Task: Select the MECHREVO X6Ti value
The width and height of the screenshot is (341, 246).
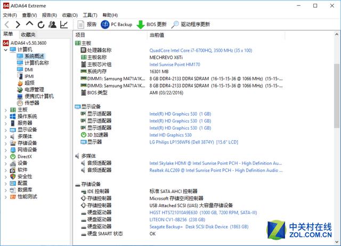Action: pos(166,58)
